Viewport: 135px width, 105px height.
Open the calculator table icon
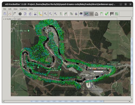102,14
